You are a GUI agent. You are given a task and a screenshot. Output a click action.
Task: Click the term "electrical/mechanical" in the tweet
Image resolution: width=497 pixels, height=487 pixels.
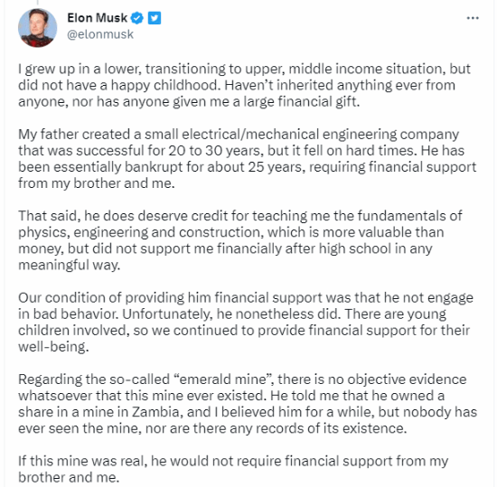[x=250, y=135]
